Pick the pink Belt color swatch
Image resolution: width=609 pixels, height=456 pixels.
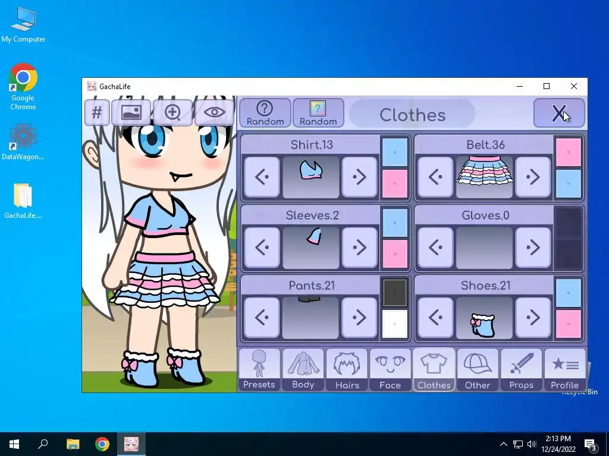pyautogui.click(x=568, y=152)
